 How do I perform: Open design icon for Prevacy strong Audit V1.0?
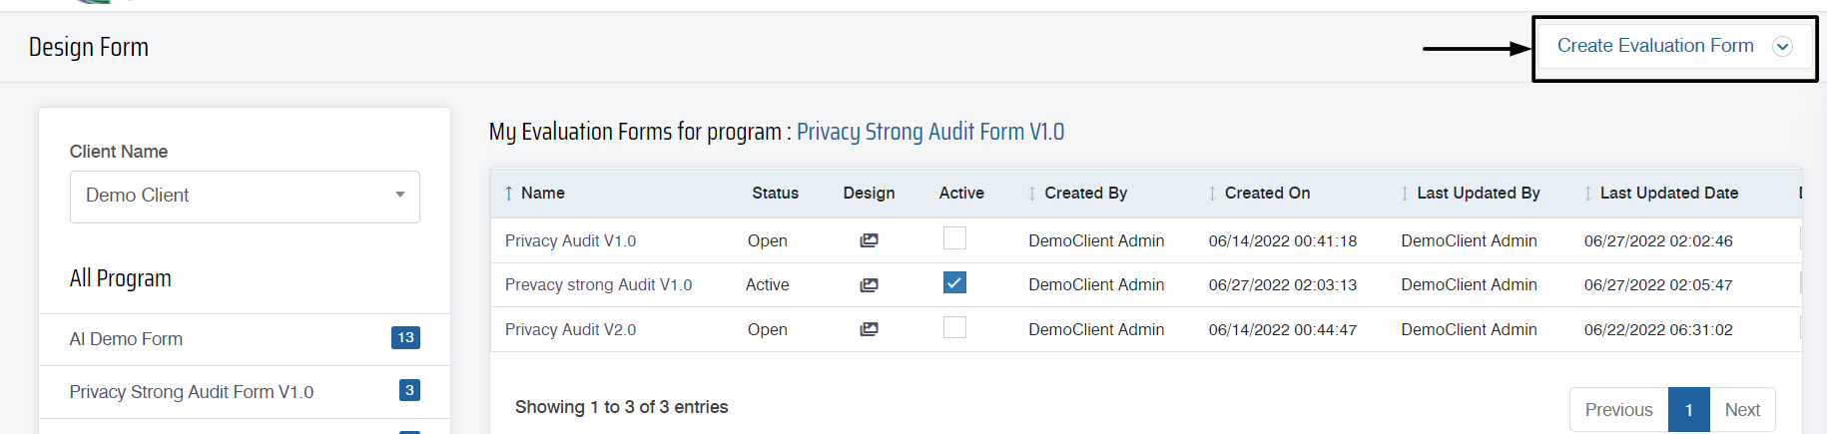click(869, 285)
